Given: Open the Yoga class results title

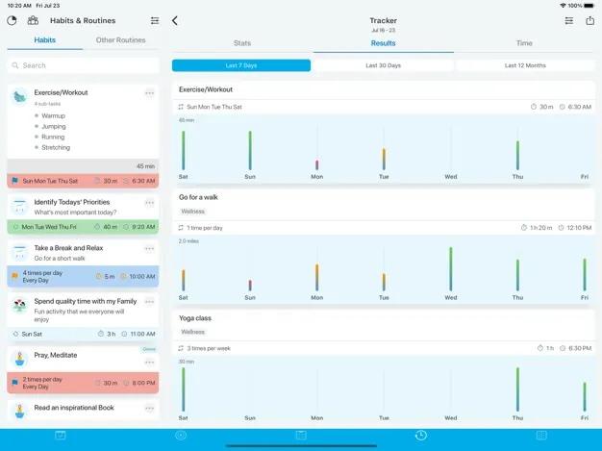Looking at the screenshot, I should (195, 317).
